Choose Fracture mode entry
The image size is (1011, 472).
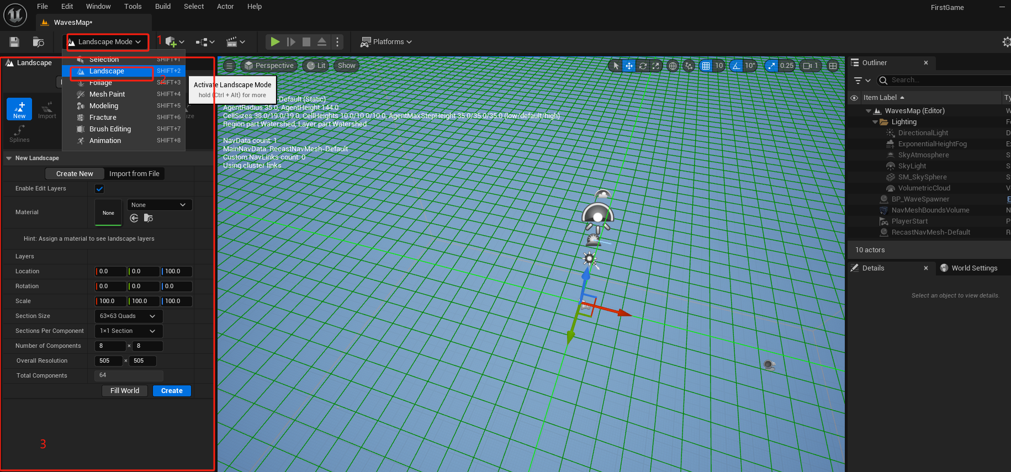[123, 118]
